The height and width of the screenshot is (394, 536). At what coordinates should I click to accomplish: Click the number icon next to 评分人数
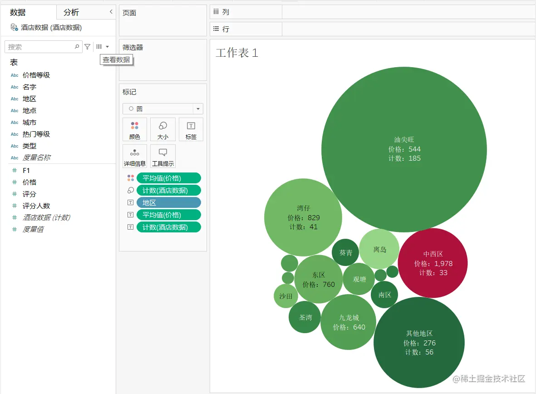click(15, 206)
